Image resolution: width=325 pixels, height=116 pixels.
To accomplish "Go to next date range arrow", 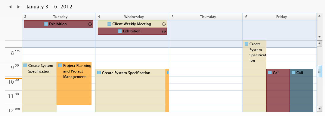I will tap(18, 7).
